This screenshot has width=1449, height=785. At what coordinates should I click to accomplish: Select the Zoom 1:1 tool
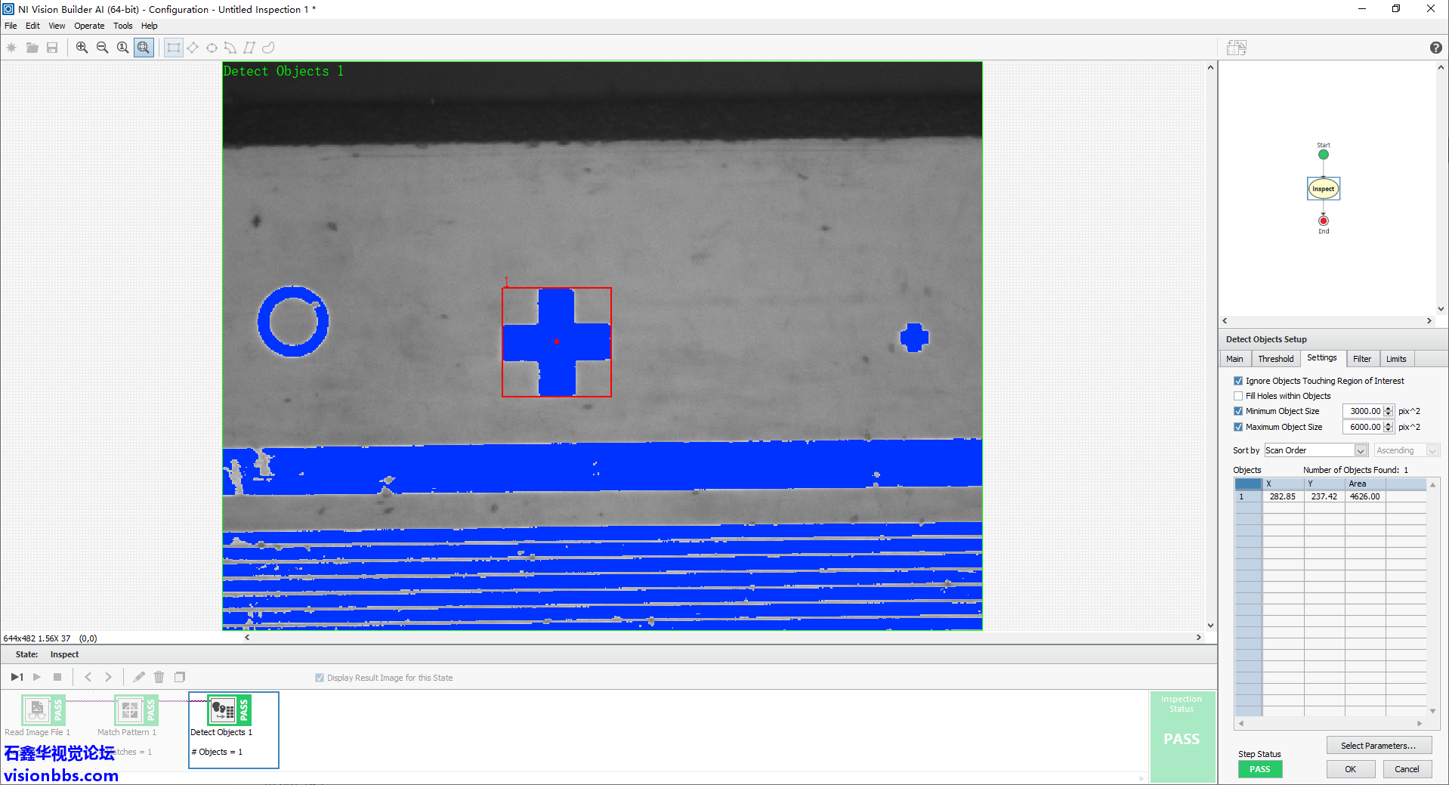[x=122, y=48]
